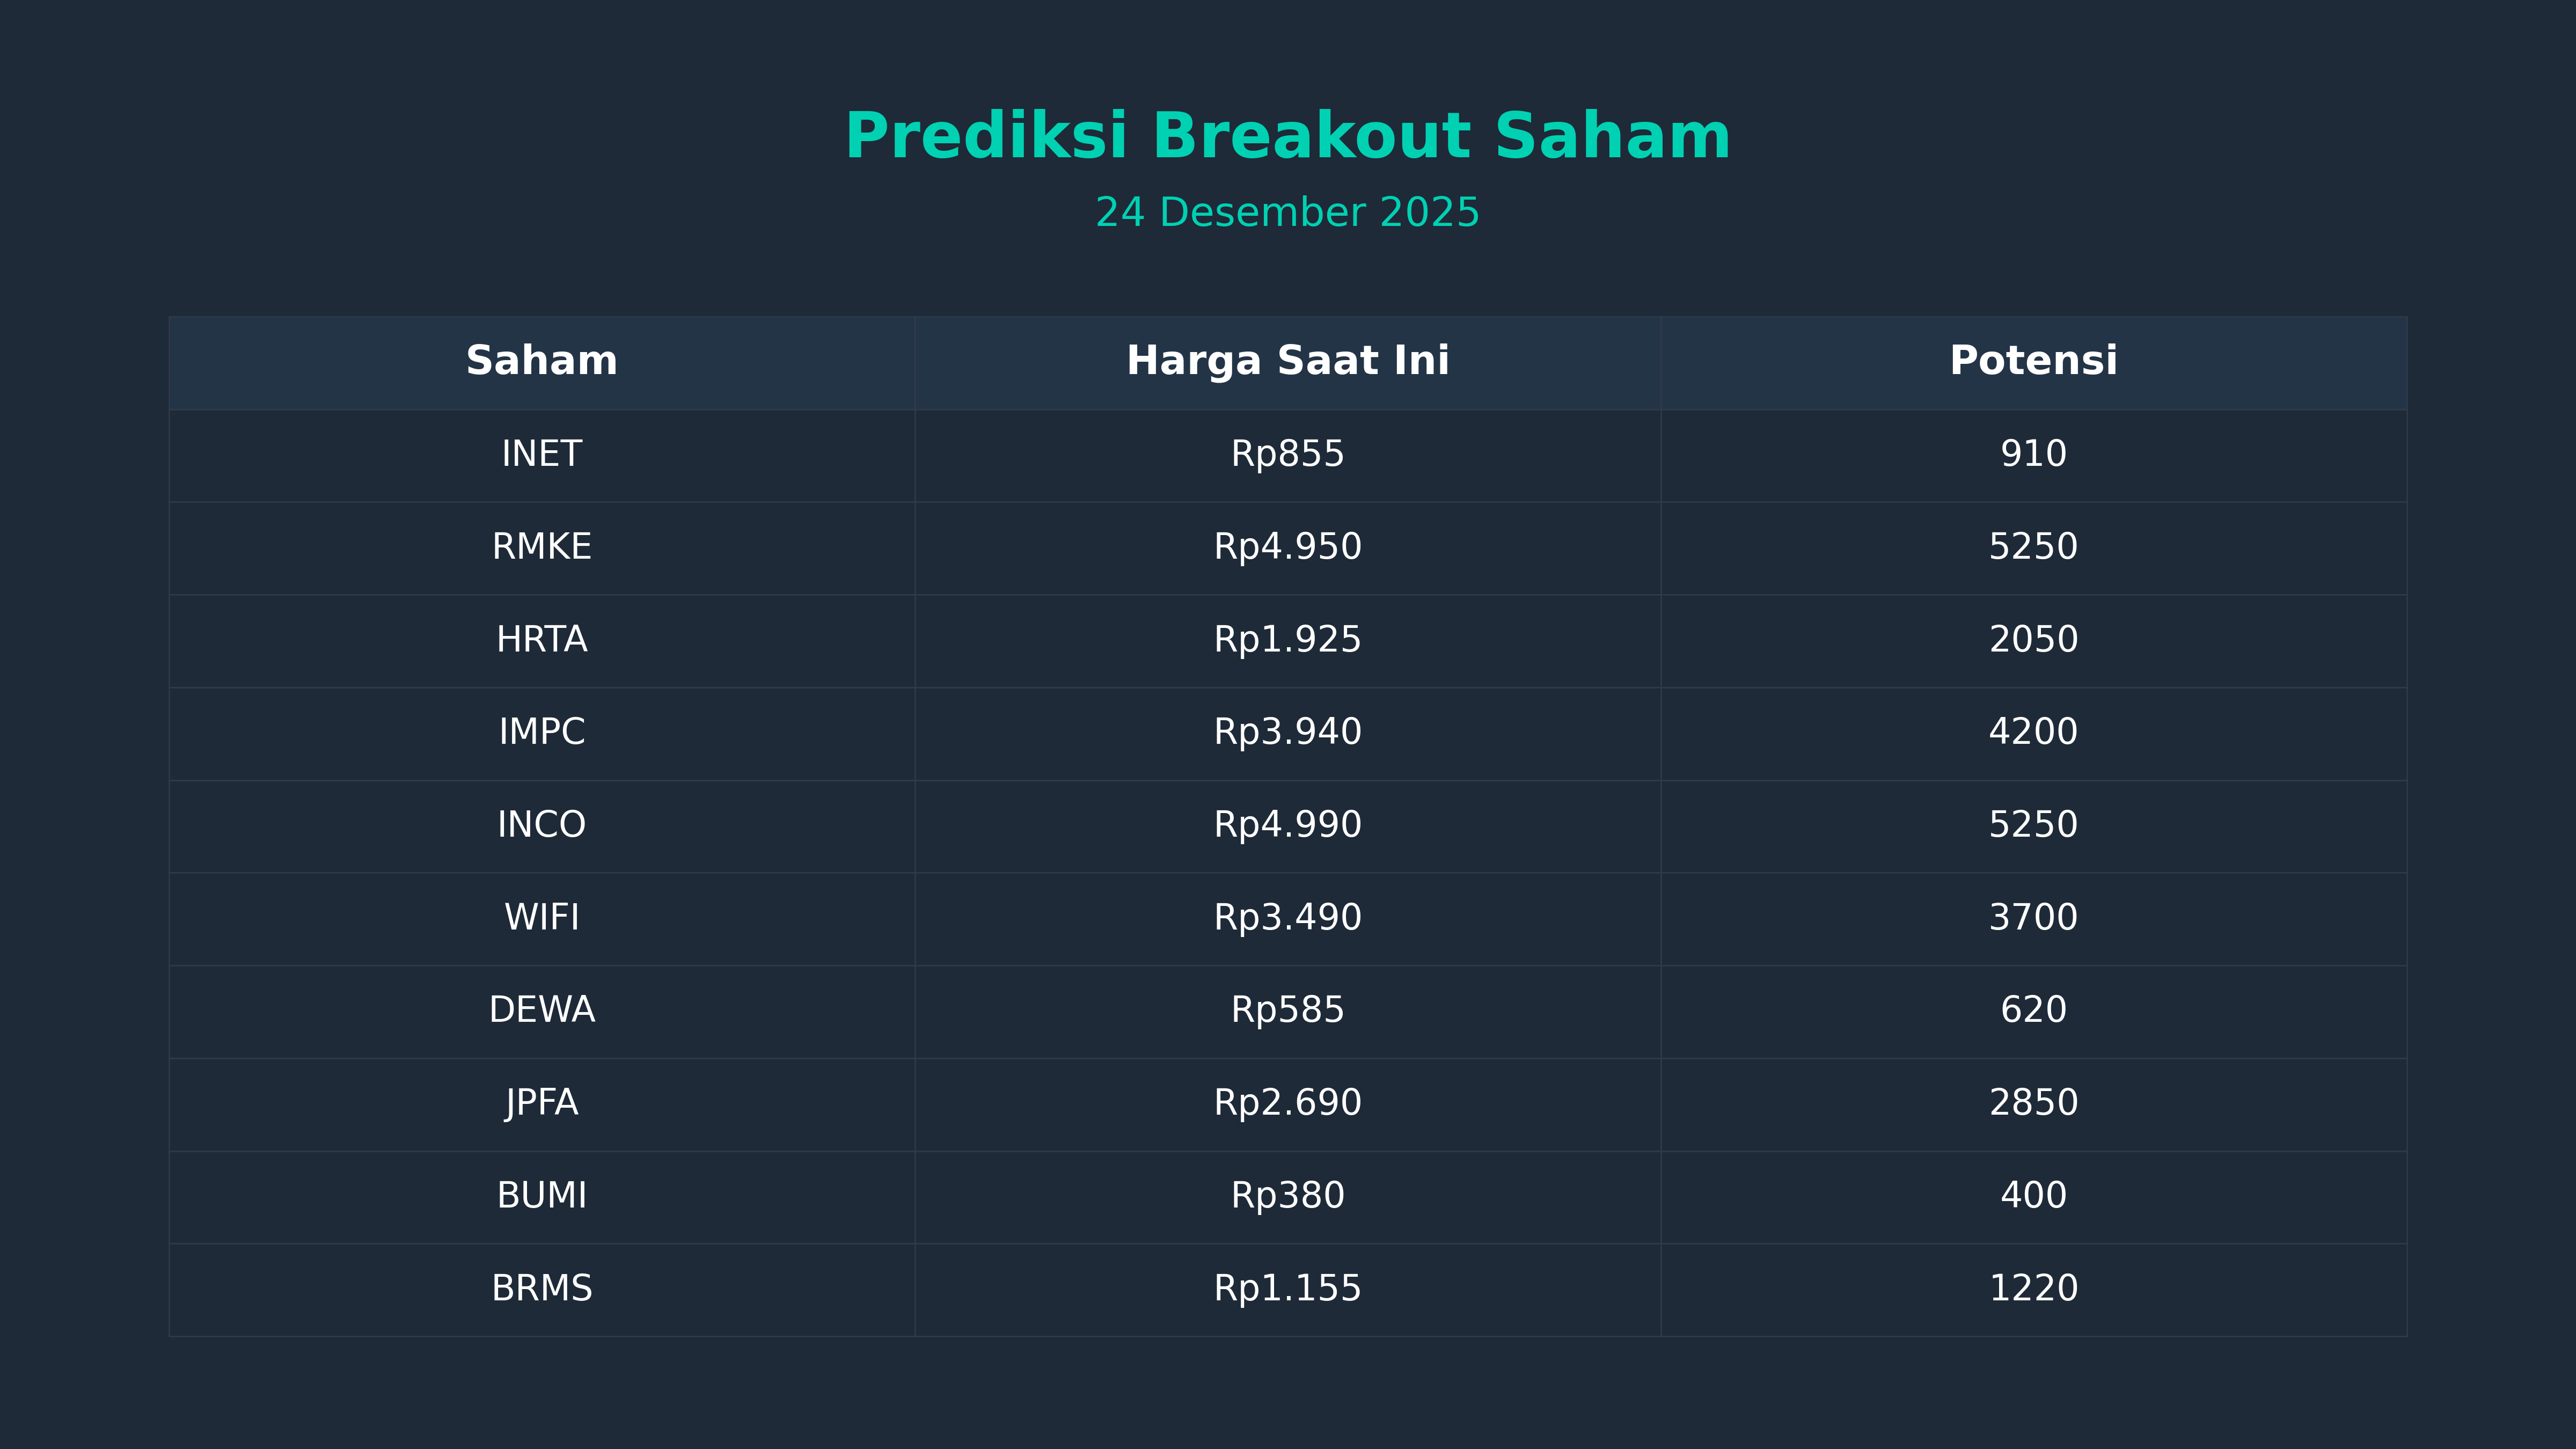Image resolution: width=2576 pixels, height=1449 pixels.
Task: Select the HRTA ticker in the table
Action: click(x=541, y=639)
